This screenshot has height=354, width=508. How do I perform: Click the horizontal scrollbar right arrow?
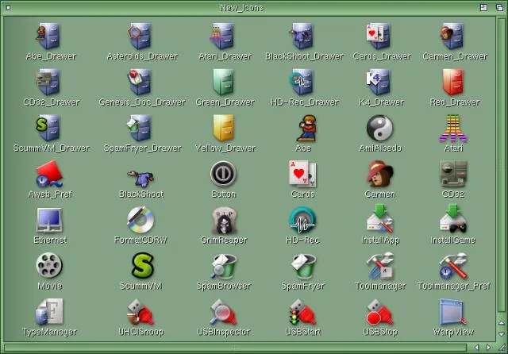[487, 348]
